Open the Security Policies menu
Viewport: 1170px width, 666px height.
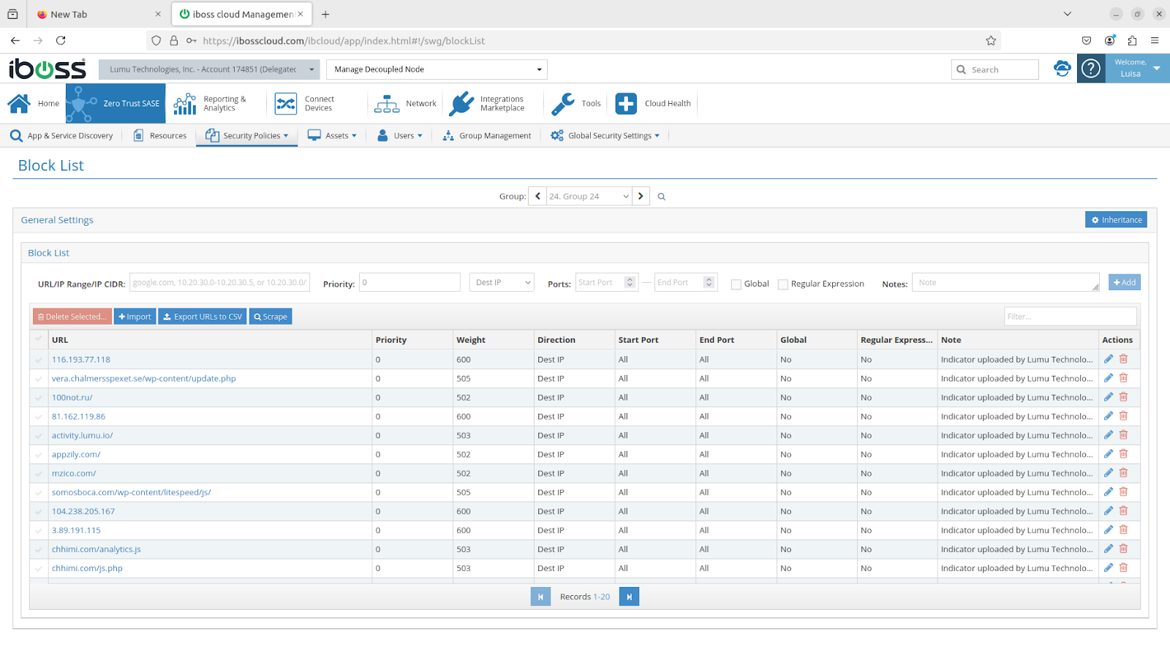(247, 136)
